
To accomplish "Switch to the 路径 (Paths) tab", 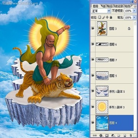I will [x=109, y=6].
